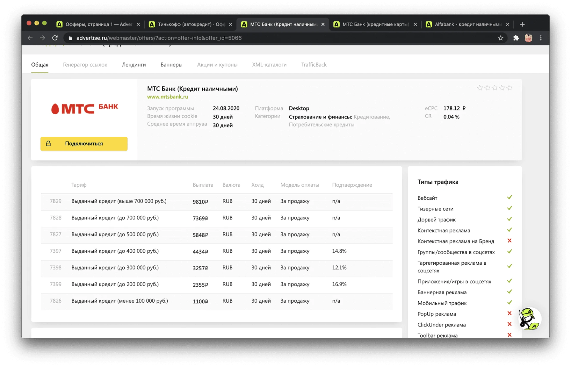Image resolution: width=571 pixels, height=367 pixels.
Task: Close the МТС Банк (кредитные карты) tab
Action: pyautogui.click(x=415, y=24)
